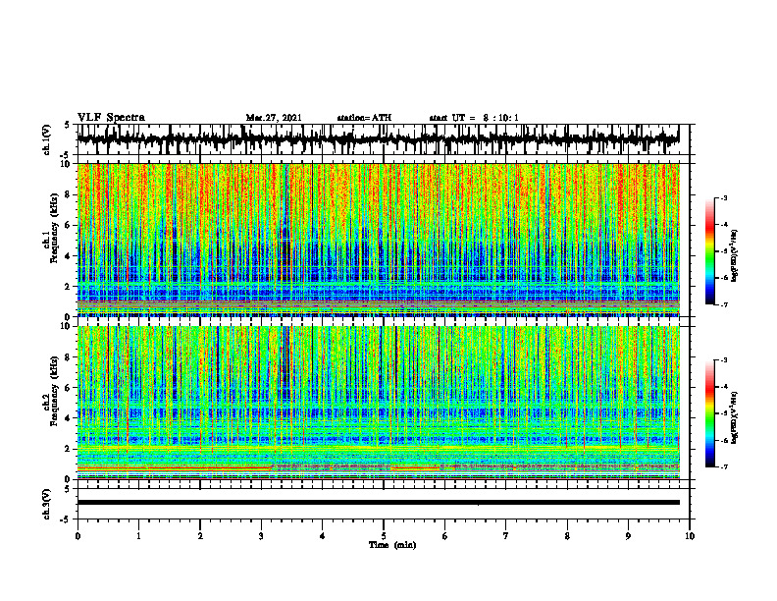Click the ch.1 voltage waveform trace
Viewport: 777px width, 601px height.
tap(378, 139)
